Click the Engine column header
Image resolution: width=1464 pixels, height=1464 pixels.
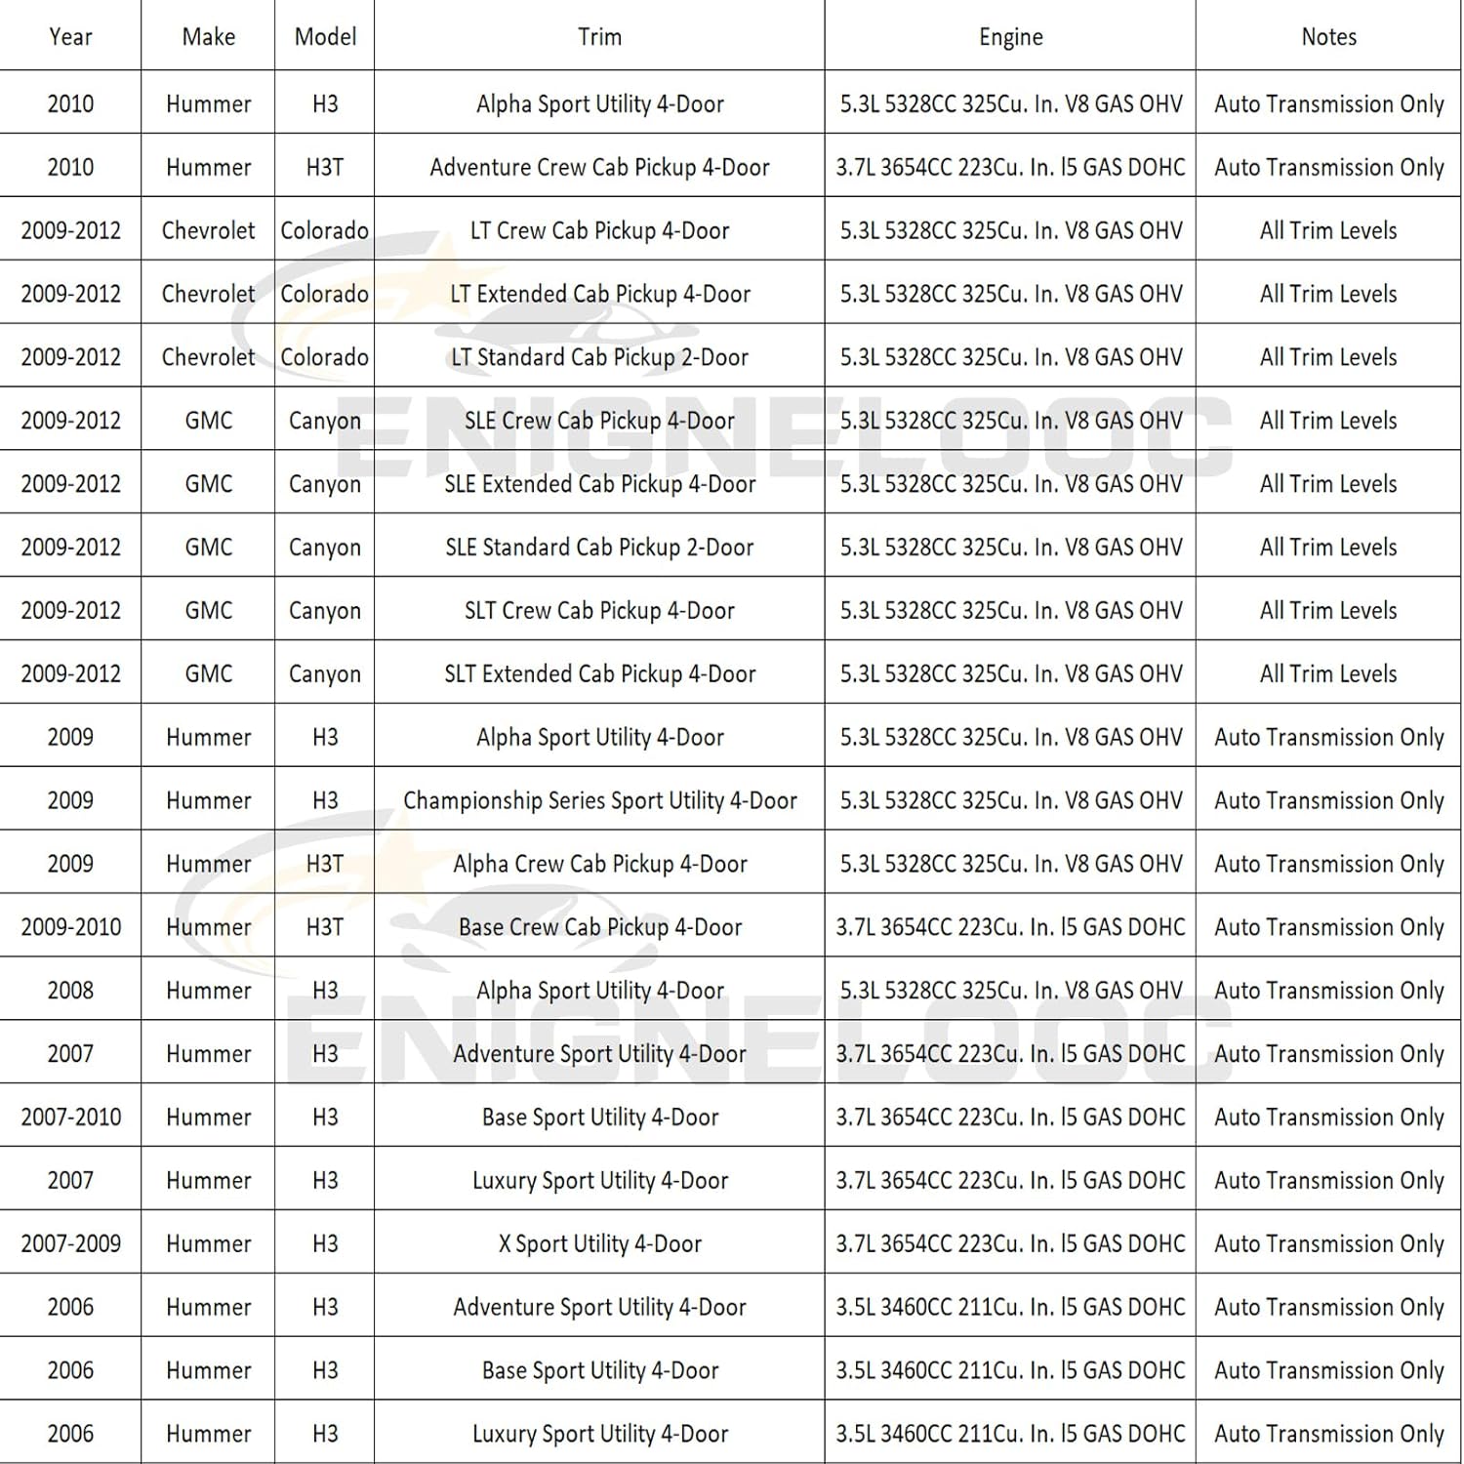click(1011, 37)
